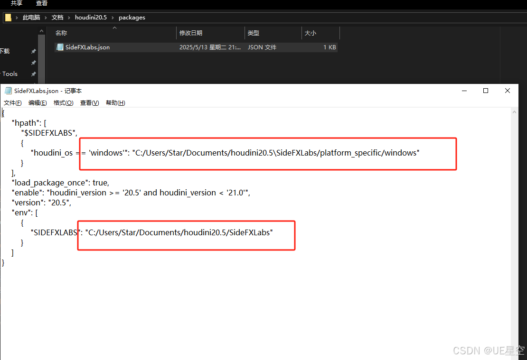Click the "load_package_once": true, line

pyautogui.click(x=60, y=183)
